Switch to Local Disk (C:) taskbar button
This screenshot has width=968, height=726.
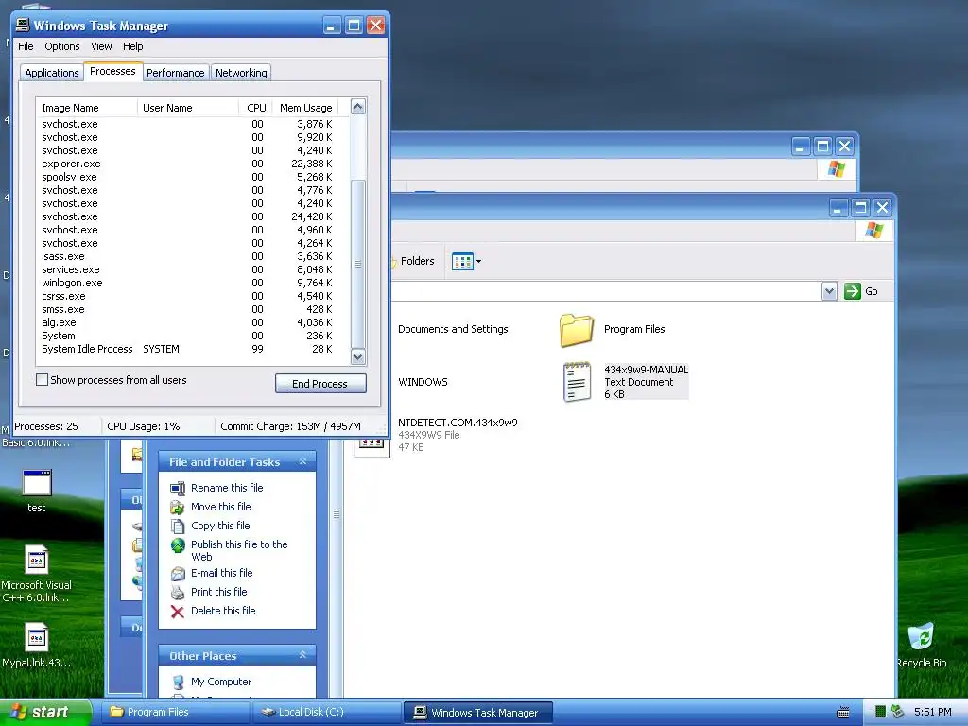click(326, 713)
